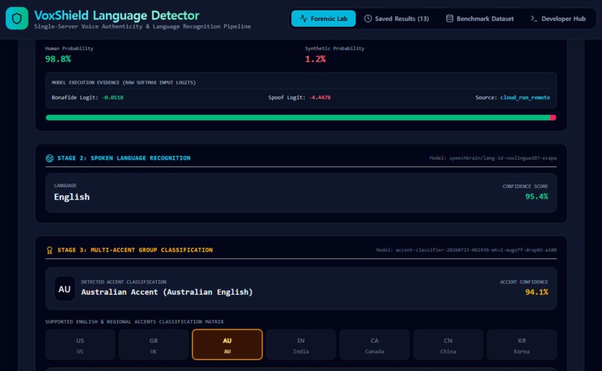602x371 pixels.
Task: Click the Benchmark Dataset database icon
Action: (x=450, y=19)
